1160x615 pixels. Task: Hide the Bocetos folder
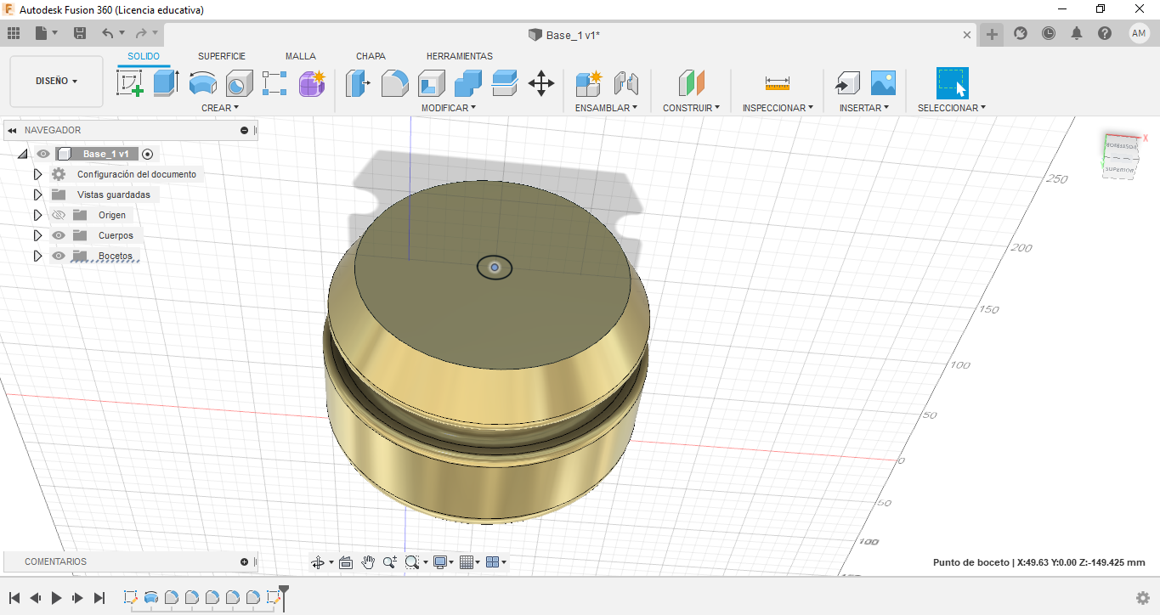click(x=59, y=256)
